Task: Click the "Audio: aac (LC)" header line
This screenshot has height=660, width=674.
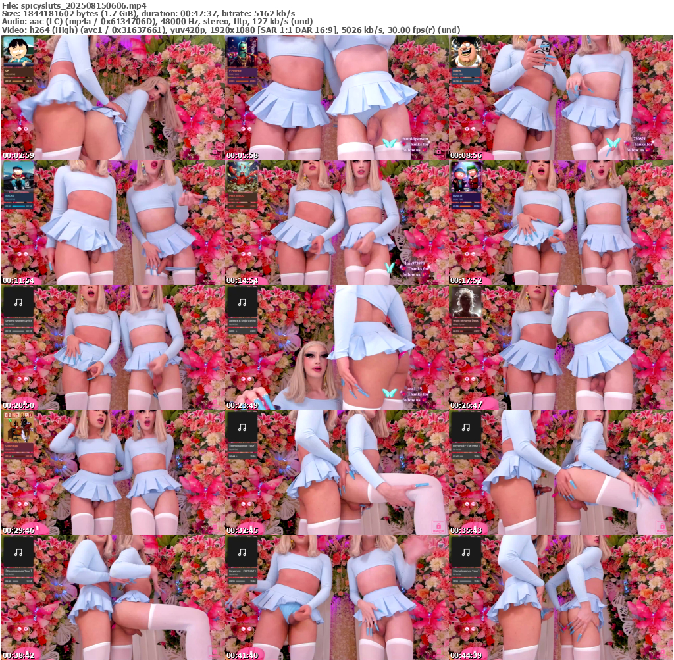Action: click(x=157, y=22)
